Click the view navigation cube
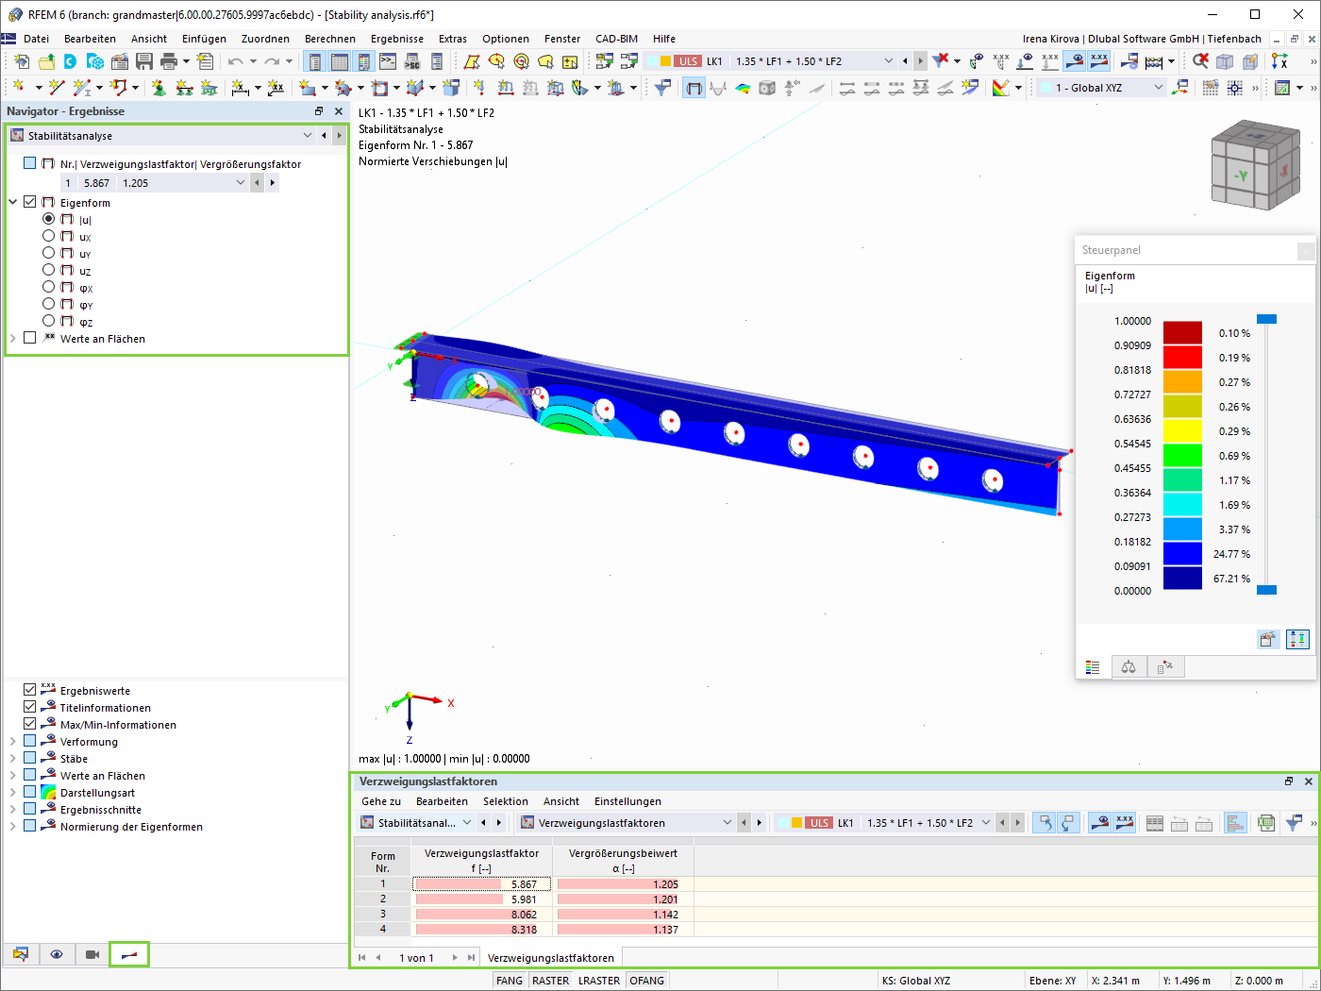 point(1255,165)
